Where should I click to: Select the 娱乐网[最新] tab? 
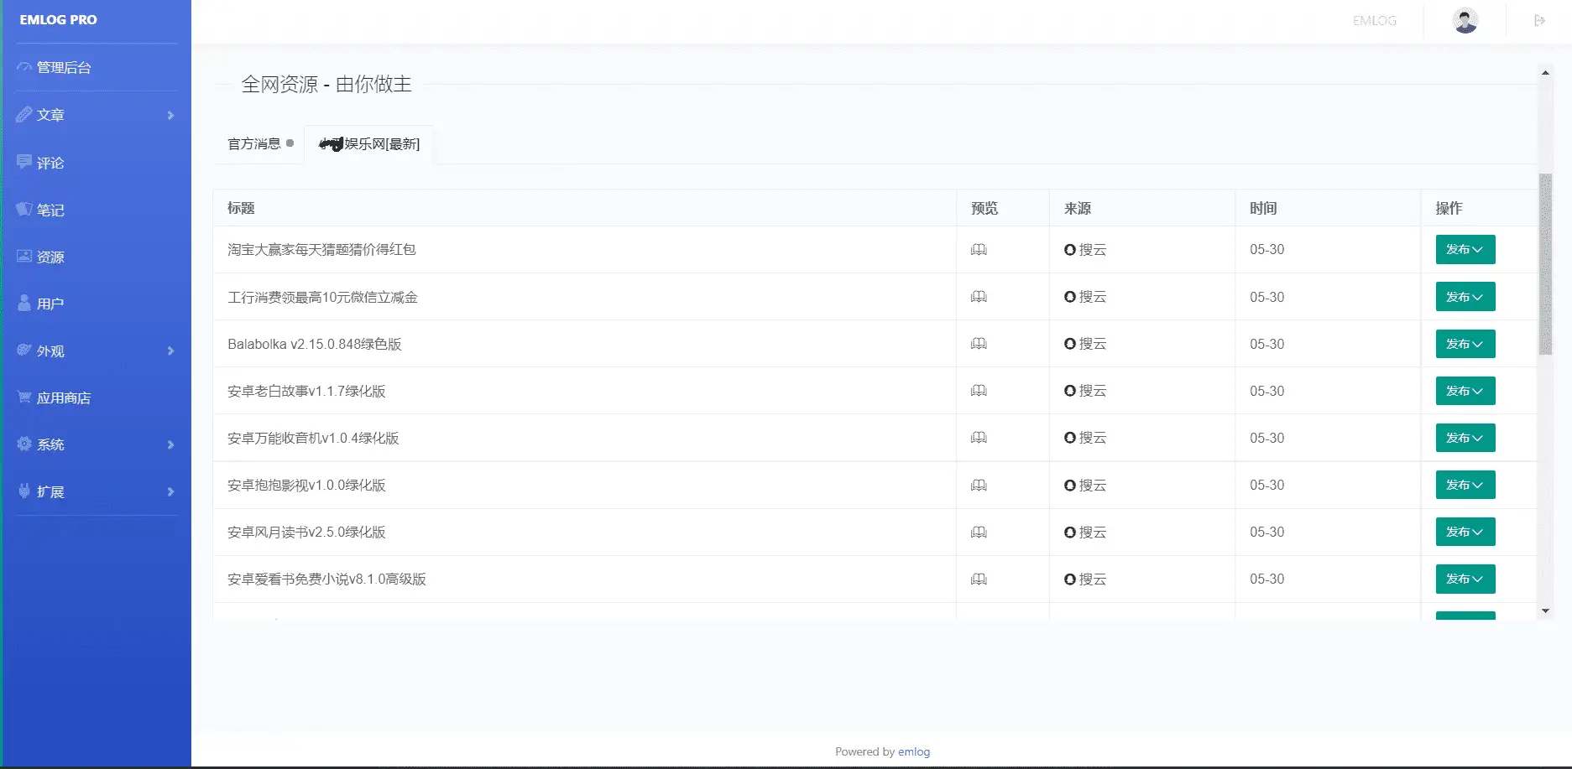click(x=369, y=144)
